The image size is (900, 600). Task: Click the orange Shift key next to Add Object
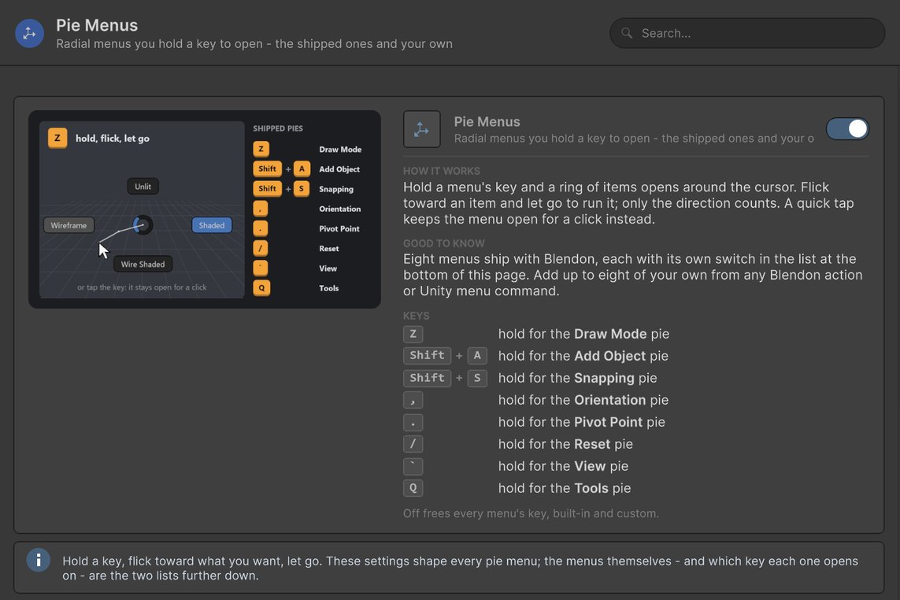click(x=268, y=169)
